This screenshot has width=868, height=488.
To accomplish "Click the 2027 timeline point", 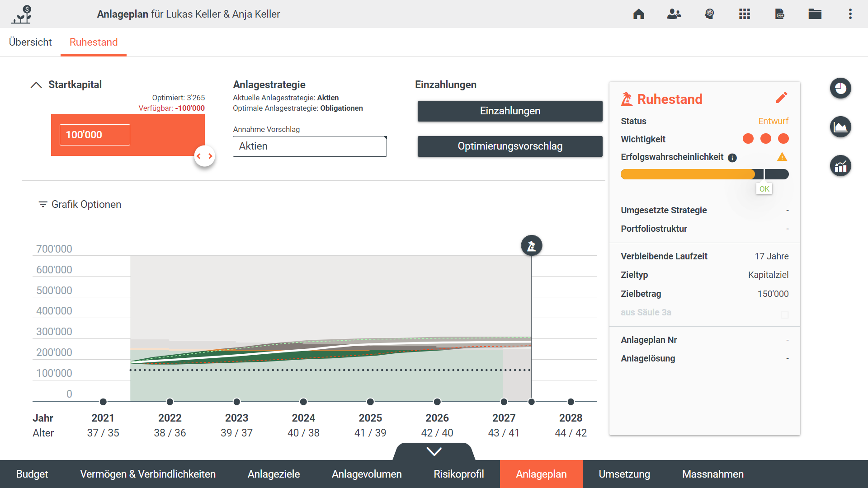I will (x=504, y=402).
